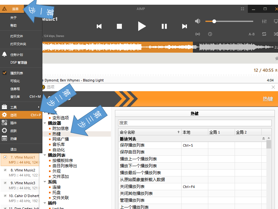Click the volume slider track
Viewport: 278px width, 209px height.
point(229,21)
